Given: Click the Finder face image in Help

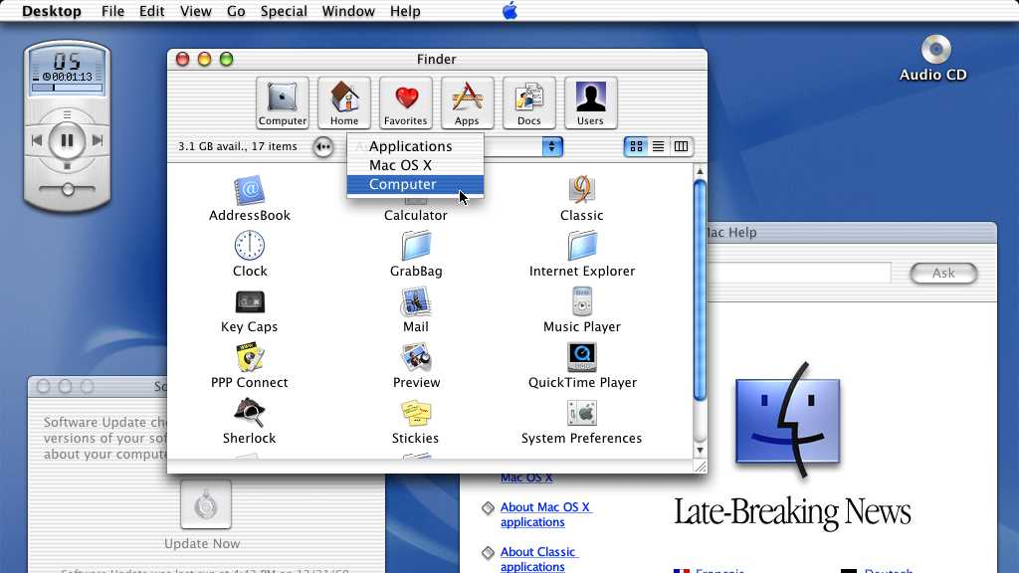Looking at the screenshot, I should tap(788, 421).
